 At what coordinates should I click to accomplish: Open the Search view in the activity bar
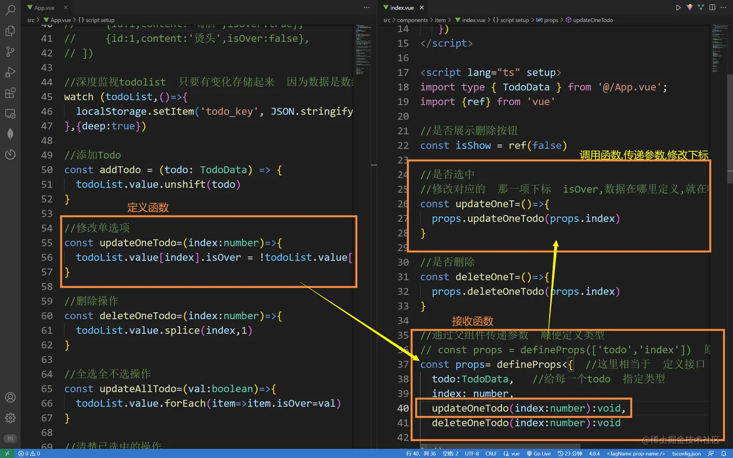click(x=10, y=10)
